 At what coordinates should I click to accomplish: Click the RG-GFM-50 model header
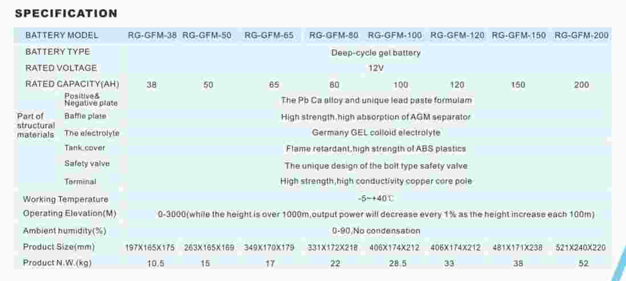click(x=207, y=35)
